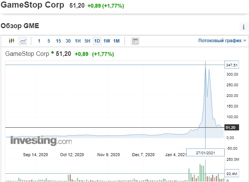Switch to the 1H interval
This screenshot has width=249, height=182.
[x=78, y=41]
